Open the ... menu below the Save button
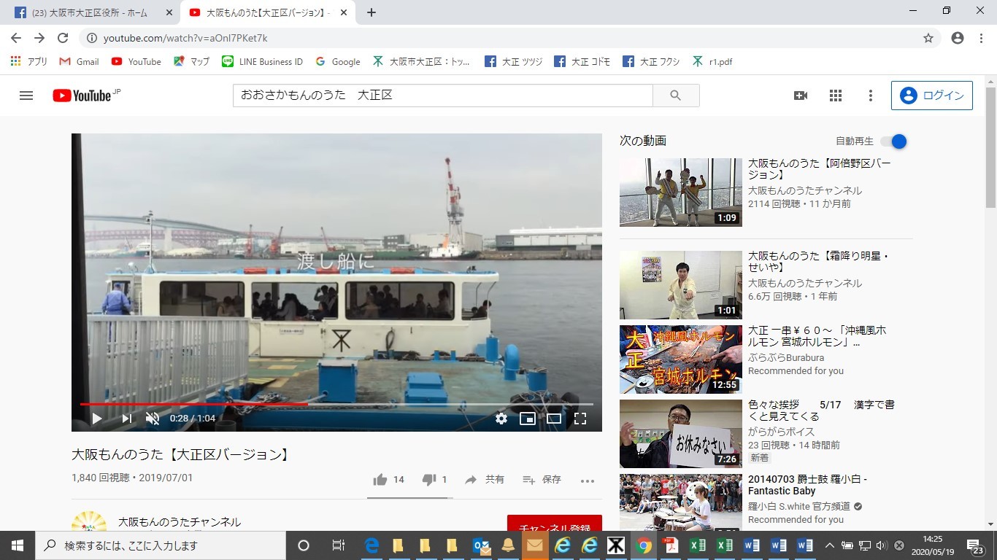This screenshot has height=560, width=997. [x=588, y=479]
